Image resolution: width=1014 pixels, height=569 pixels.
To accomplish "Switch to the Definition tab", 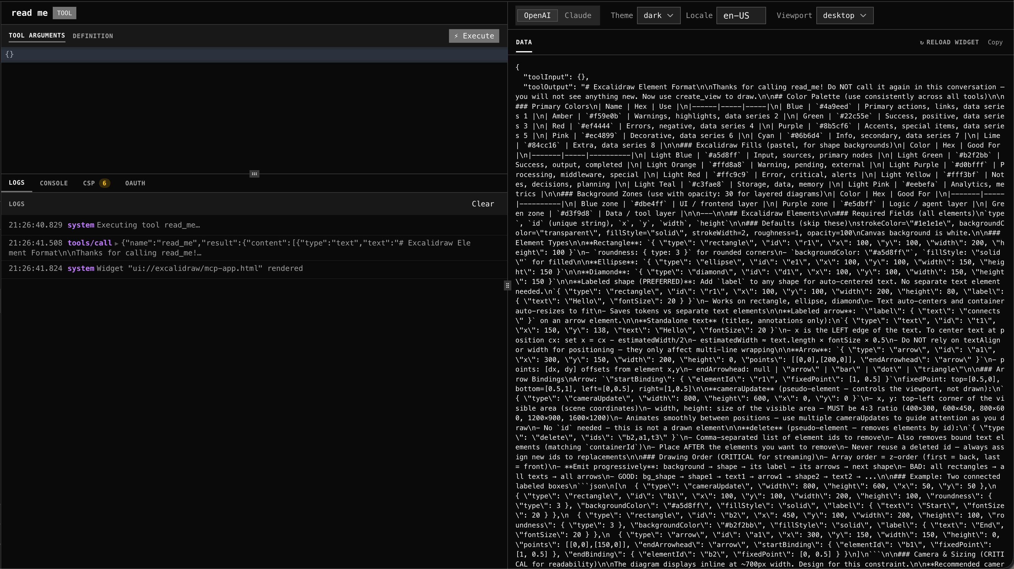I will tap(92, 36).
